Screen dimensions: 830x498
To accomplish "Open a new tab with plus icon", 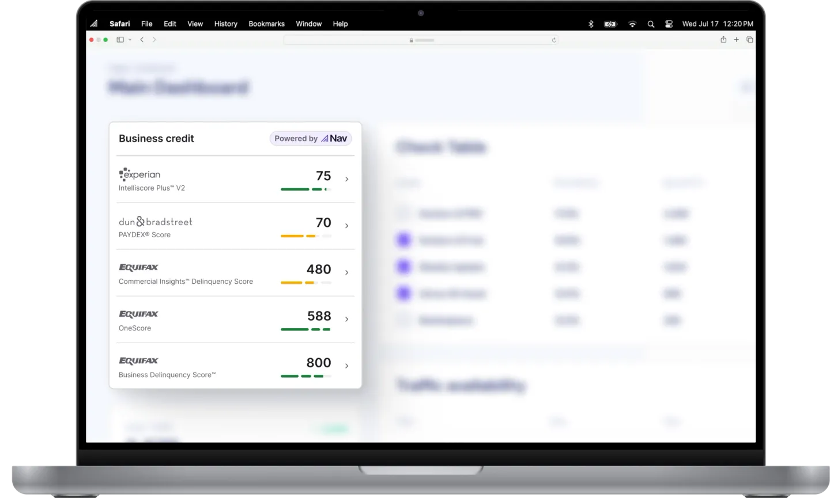I will click(x=736, y=39).
